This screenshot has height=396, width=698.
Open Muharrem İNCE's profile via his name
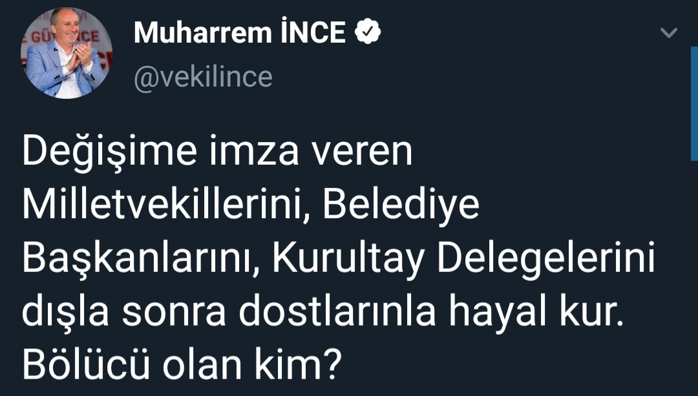[239, 29]
